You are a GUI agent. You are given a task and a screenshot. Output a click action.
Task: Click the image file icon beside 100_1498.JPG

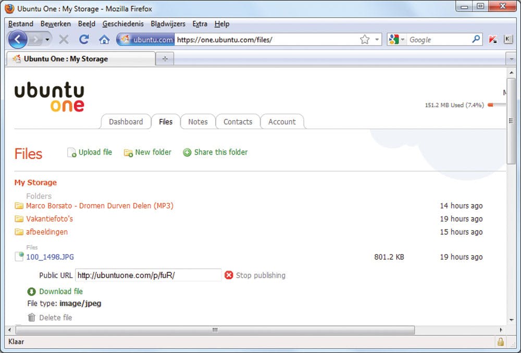pos(19,257)
